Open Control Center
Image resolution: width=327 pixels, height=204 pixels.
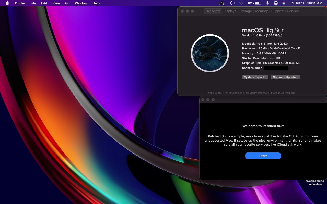(276, 3)
